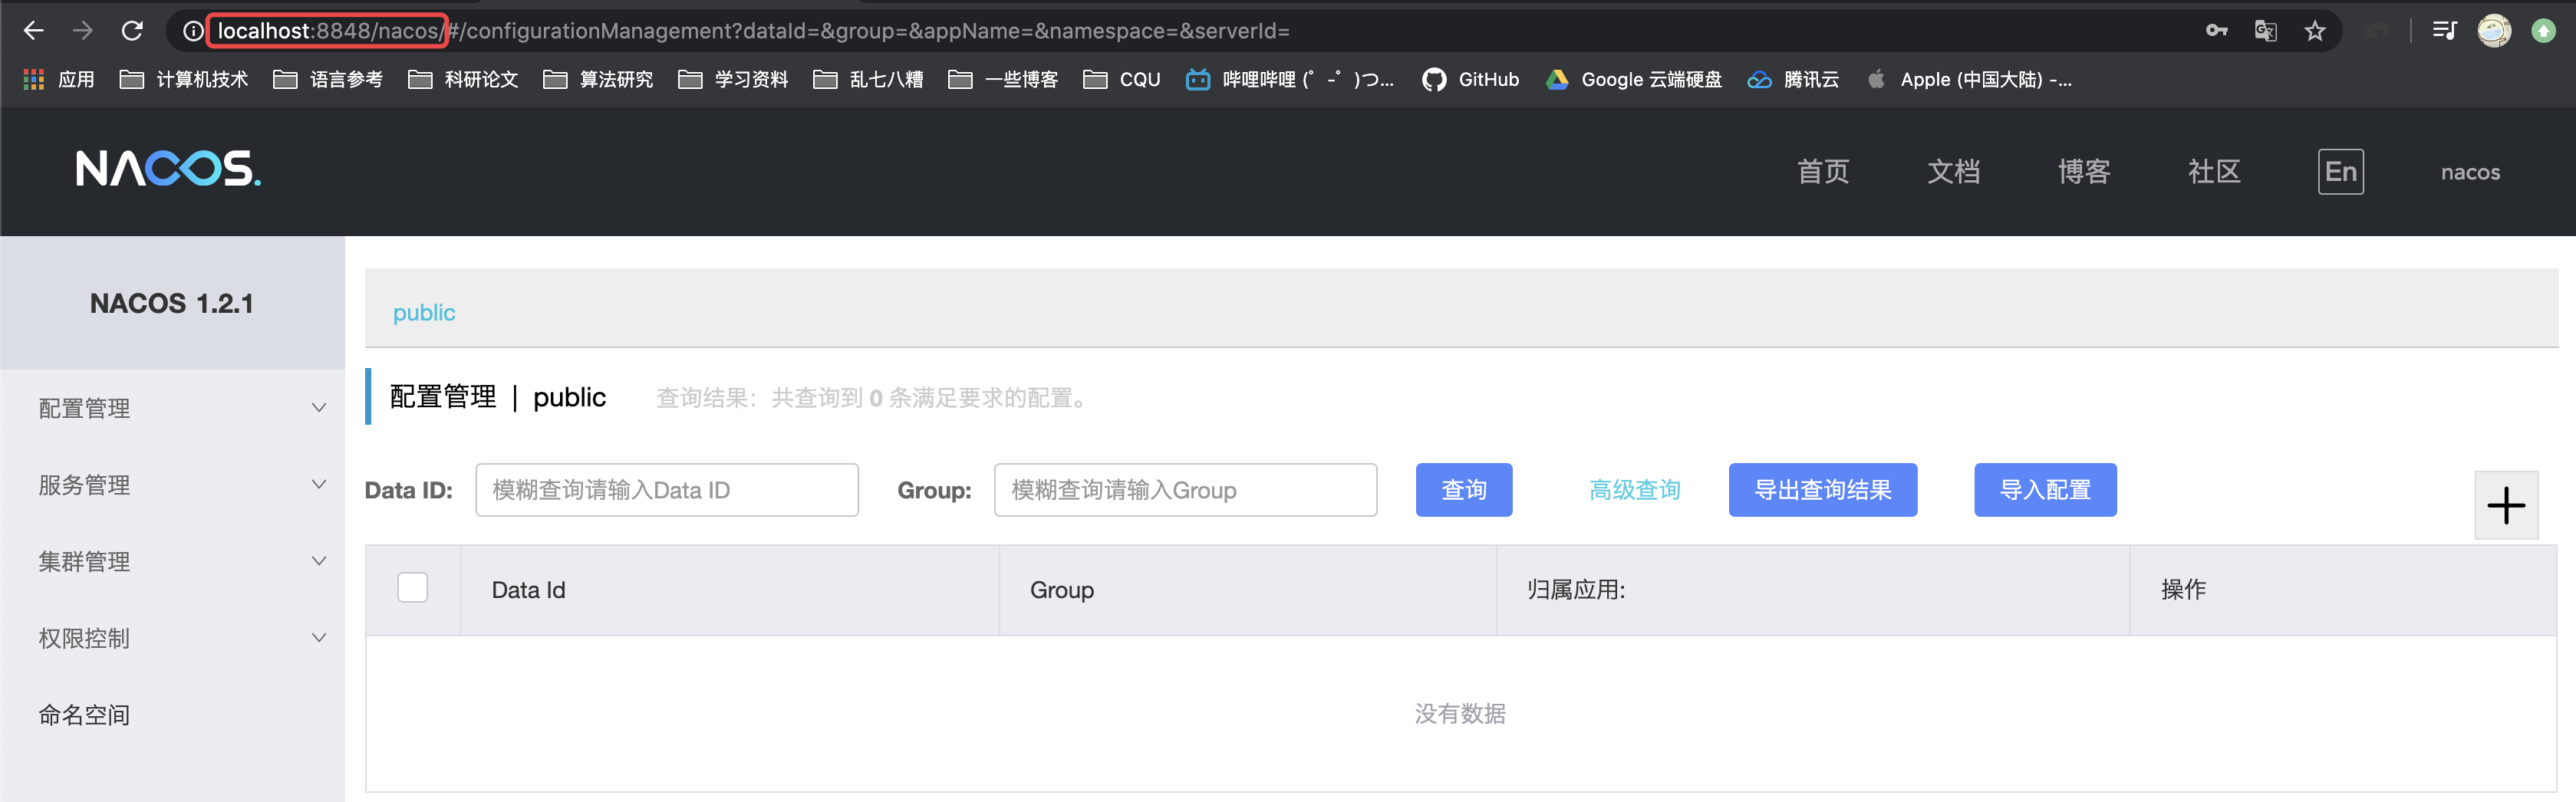Click the public namespace tab link
The width and height of the screenshot is (2576, 802).
(x=423, y=311)
